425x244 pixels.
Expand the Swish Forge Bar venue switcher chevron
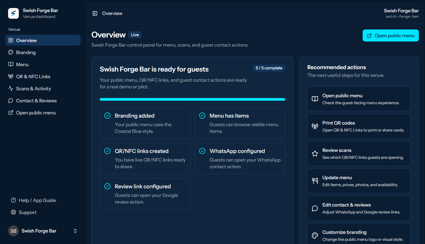click(75, 231)
